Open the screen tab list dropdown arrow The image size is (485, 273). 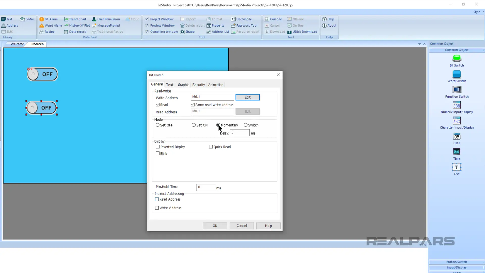coord(419,44)
